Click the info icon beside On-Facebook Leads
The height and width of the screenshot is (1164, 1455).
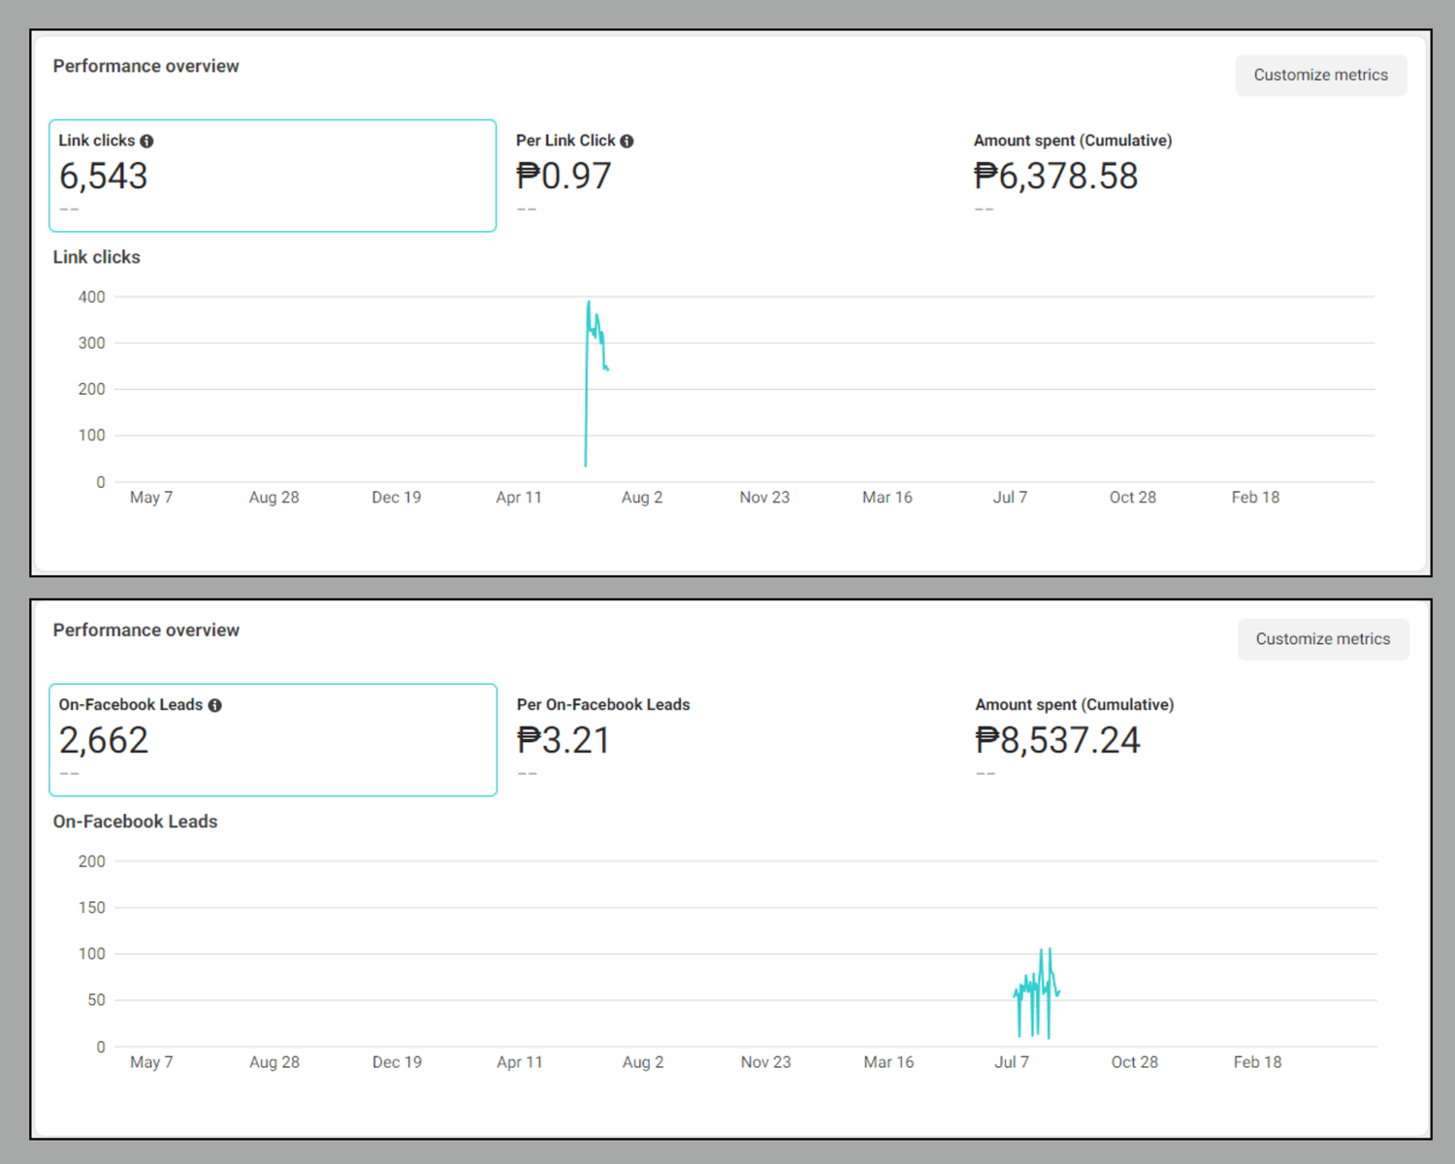214,705
